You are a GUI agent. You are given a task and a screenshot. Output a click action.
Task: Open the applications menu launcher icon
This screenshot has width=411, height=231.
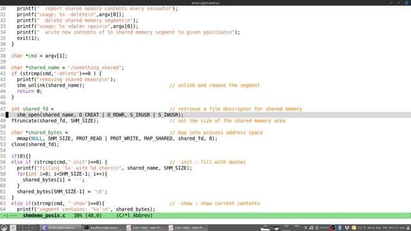[x=4, y=228]
